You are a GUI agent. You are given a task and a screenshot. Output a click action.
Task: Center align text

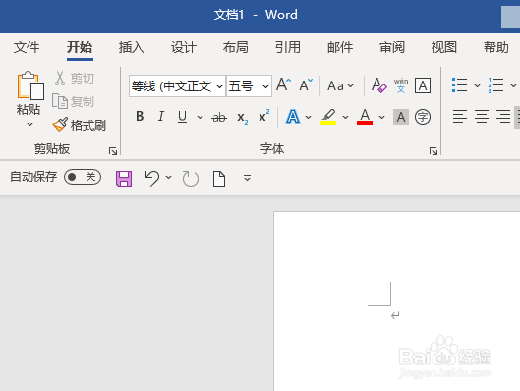(x=482, y=117)
